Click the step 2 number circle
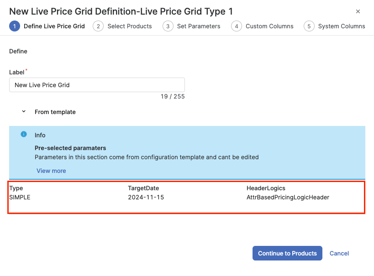Screen dimensions: 374x276 [x=98, y=26]
